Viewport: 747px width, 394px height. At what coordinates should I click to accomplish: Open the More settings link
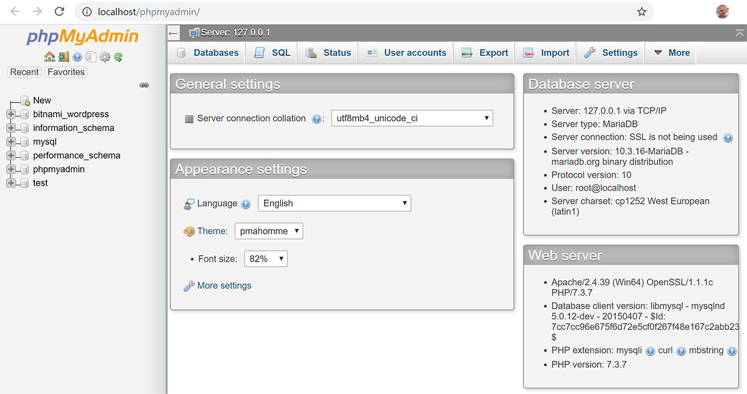click(x=224, y=286)
